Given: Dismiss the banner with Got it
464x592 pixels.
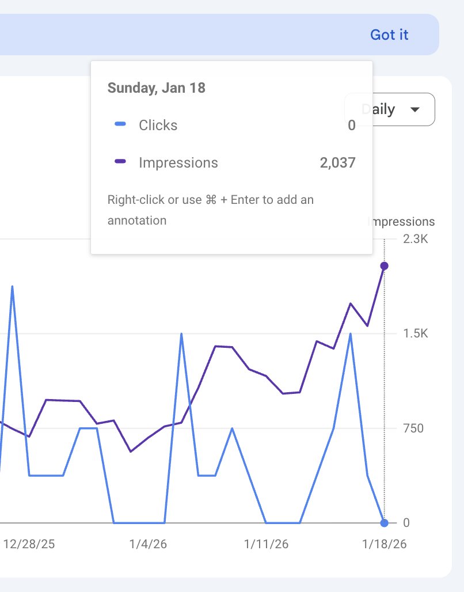Looking at the screenshot, I should pos(389,35).
